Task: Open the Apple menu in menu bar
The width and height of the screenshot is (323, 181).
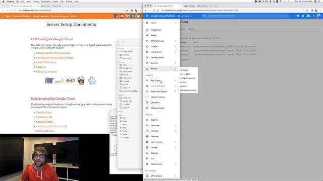Action: (x=3, y=1)
